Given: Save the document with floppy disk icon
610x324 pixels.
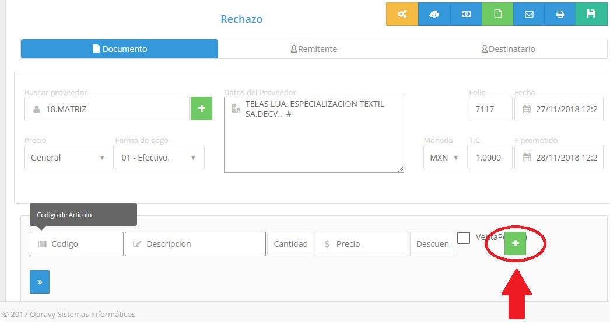Looking at the screenshot, I should coord(591,15).
